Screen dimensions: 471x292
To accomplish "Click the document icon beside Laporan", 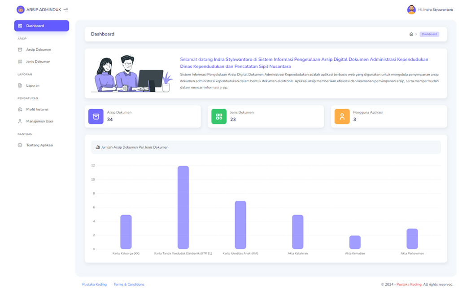I will click(20, 85).
